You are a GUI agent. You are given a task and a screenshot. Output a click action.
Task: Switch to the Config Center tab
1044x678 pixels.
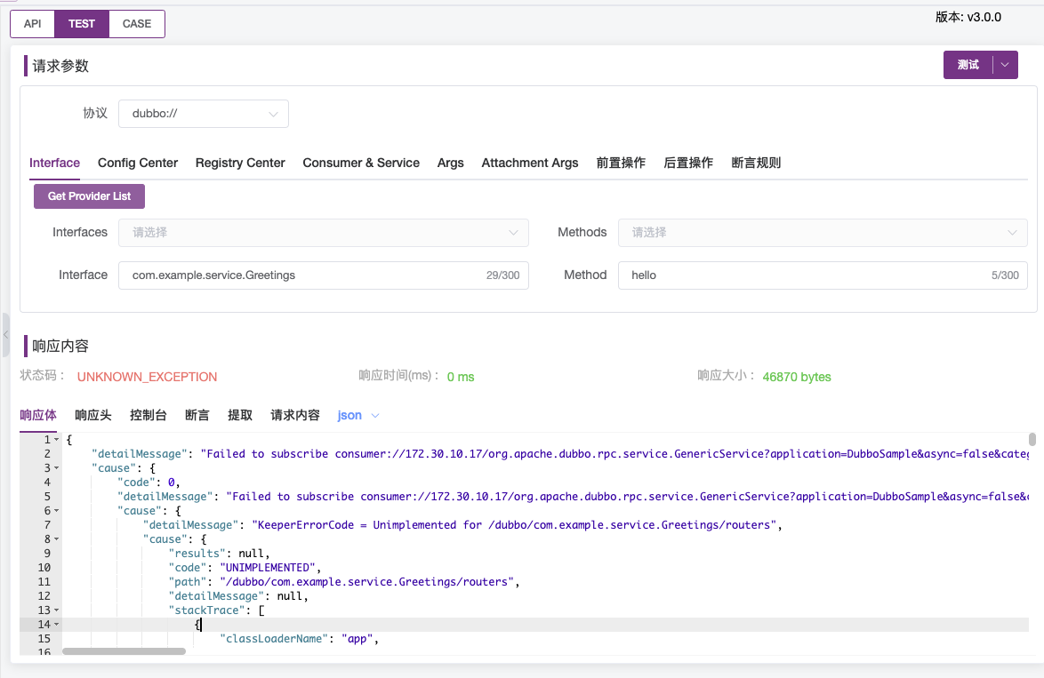138,163
